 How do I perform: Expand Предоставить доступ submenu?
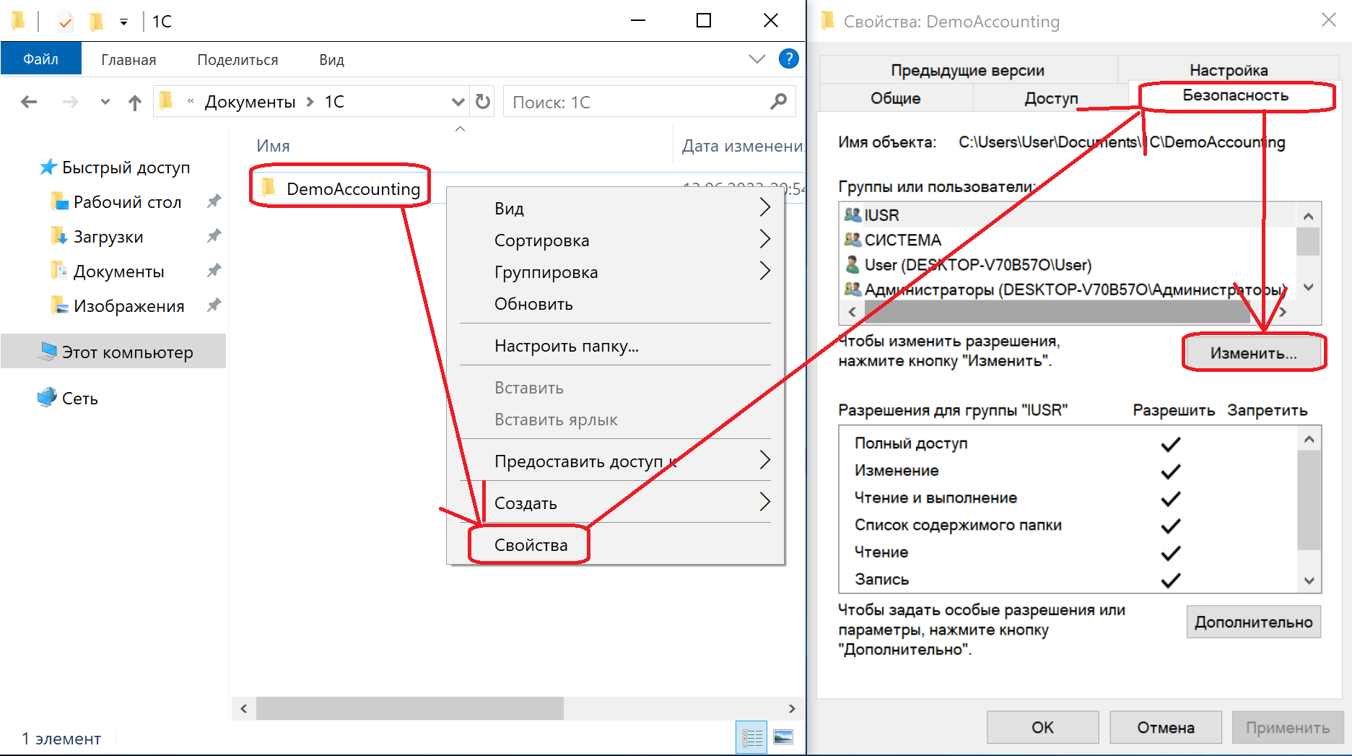[615, 461]
